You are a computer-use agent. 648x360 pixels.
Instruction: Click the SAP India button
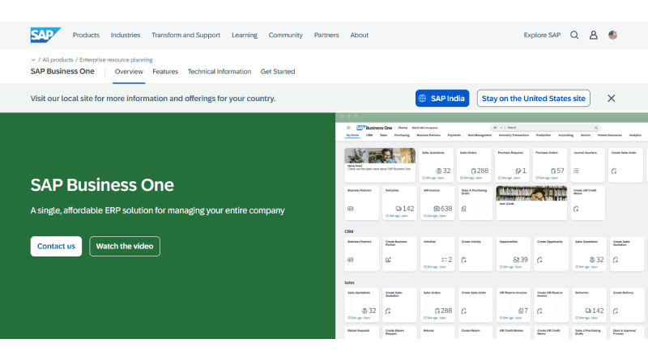[442, 98]
